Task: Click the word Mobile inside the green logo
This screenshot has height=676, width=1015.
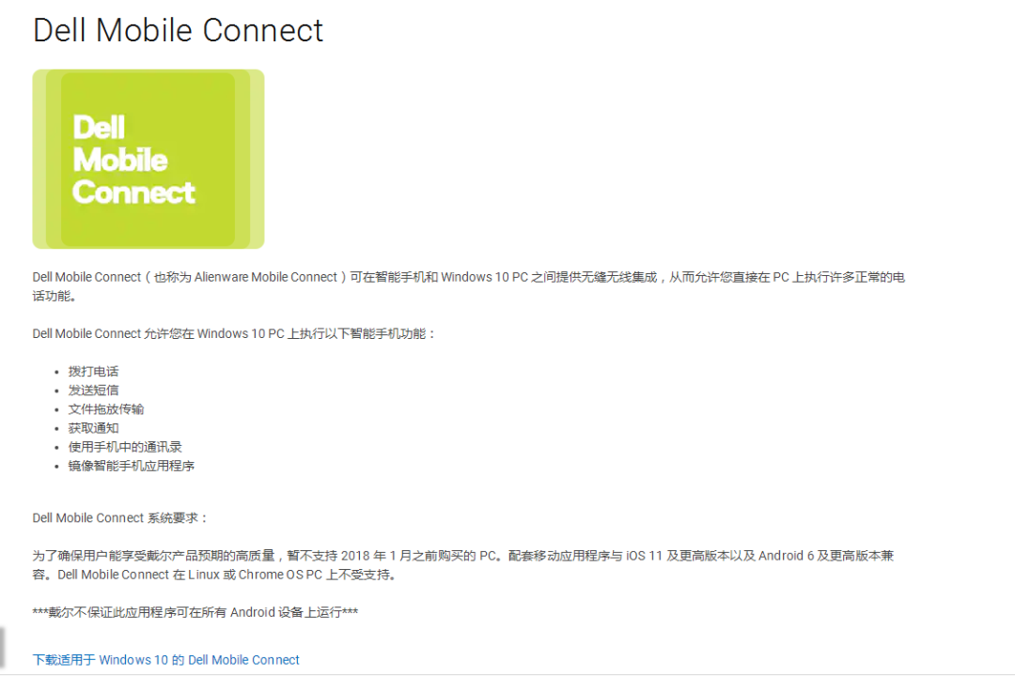Action: click(120, 161)
